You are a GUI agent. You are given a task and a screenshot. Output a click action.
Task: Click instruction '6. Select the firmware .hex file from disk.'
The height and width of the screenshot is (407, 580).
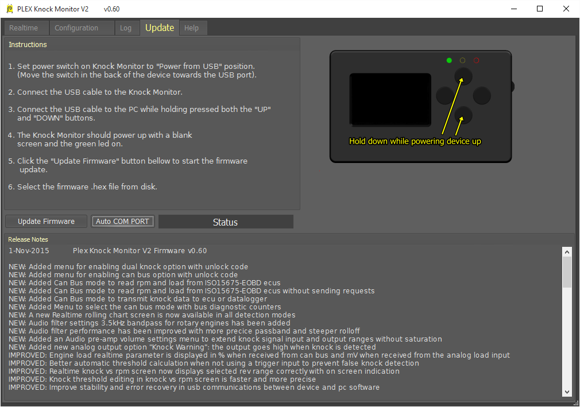83,187
